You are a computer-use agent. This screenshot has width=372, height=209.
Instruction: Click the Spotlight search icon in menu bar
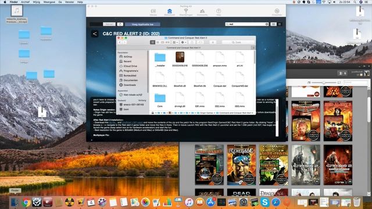(355, 2)
